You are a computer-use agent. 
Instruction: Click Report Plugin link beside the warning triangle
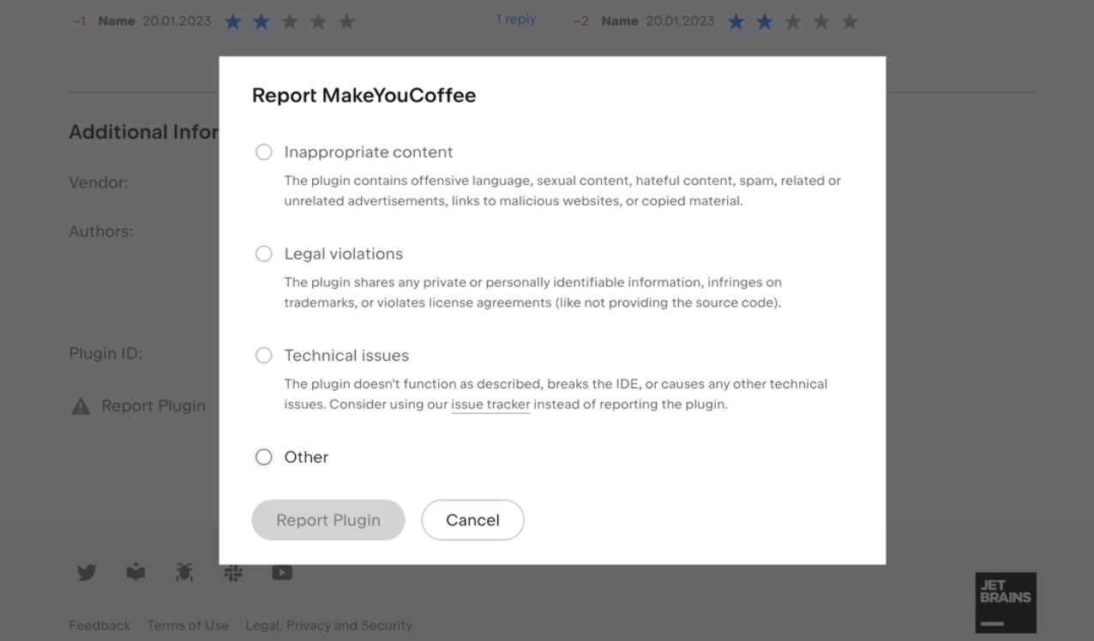point(153,406)
